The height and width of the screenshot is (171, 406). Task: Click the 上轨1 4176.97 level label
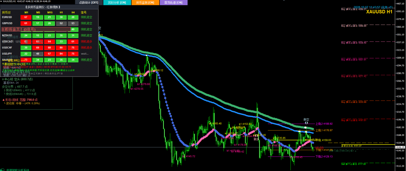coord(324,130)
